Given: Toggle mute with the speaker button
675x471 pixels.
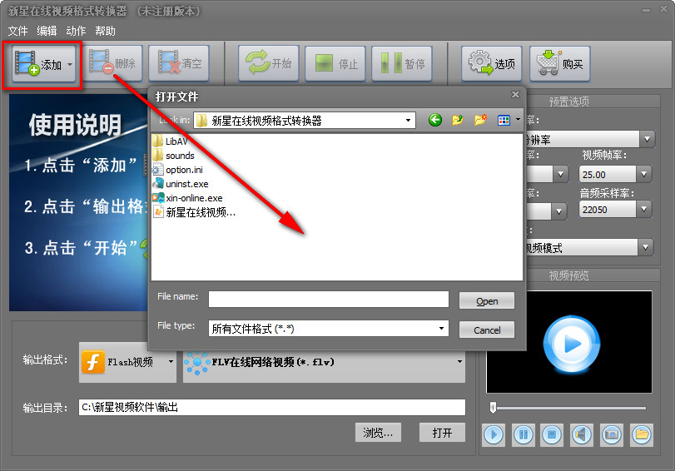Looking at the screenshot, I should pos(581,434).
